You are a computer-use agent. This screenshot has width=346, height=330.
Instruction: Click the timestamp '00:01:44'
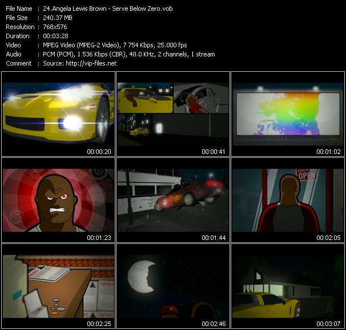point(214,238)
